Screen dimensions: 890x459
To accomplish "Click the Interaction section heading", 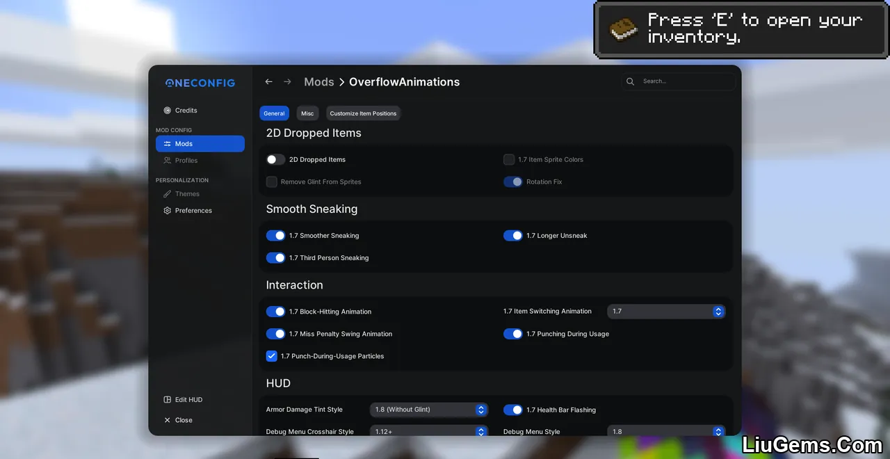I will pyautogui.click(x=294, y=285).
